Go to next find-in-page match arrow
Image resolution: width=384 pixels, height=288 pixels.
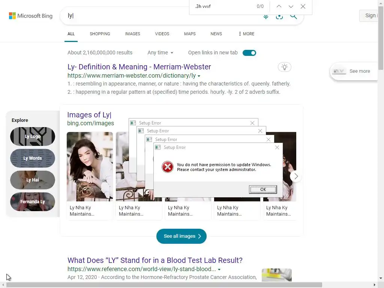(x=291, y=6)
